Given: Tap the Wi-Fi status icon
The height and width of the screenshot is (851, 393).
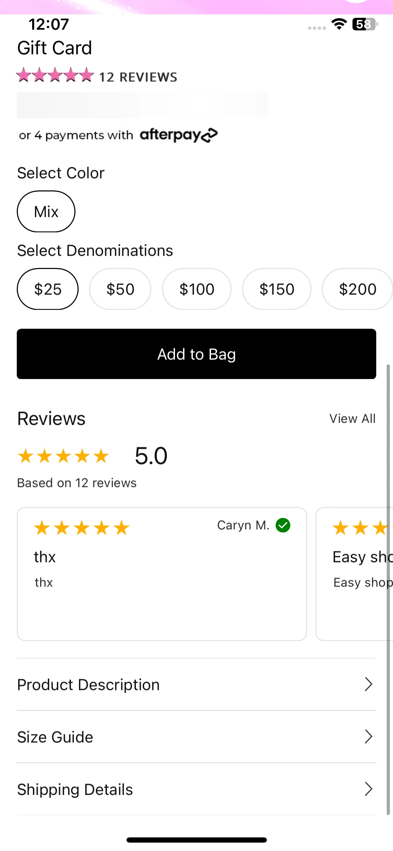Looking at the screenshot, I should (x=339, y=24).
